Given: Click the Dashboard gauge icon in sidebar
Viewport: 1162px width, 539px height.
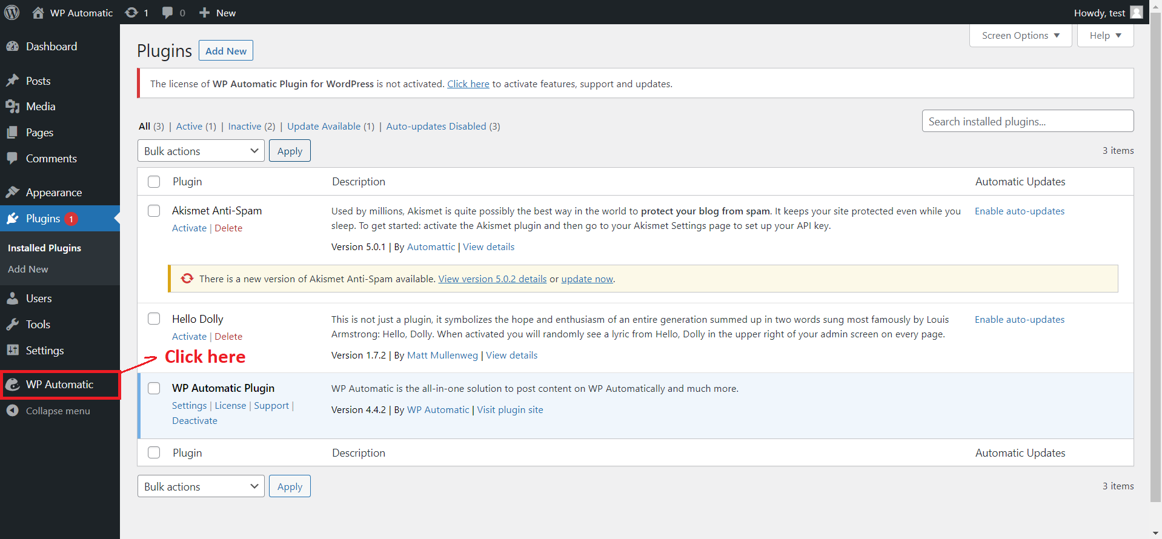Looking at the screenshot, I should (x=13, y=47).
